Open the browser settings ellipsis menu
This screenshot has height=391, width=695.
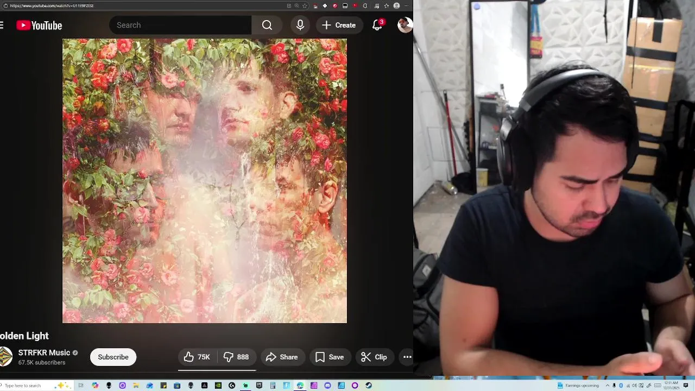(x=407, y=5)
